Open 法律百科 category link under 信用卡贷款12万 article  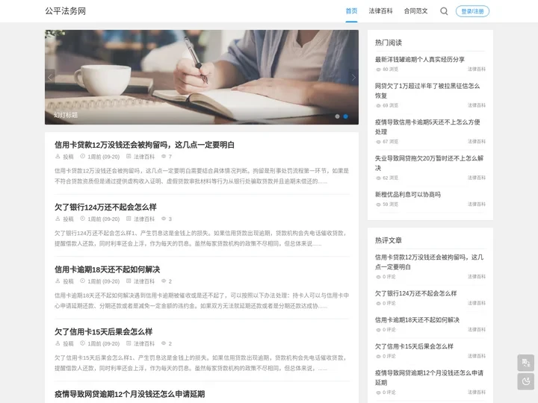pos(144,157)
